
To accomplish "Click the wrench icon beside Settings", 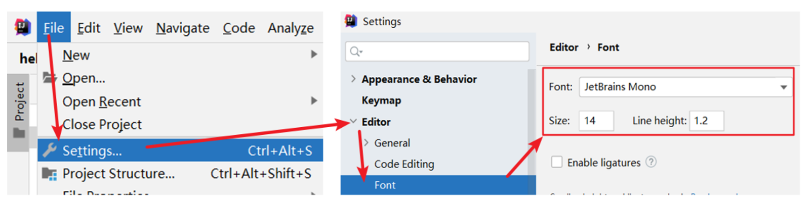I will (x=50, y=150).
